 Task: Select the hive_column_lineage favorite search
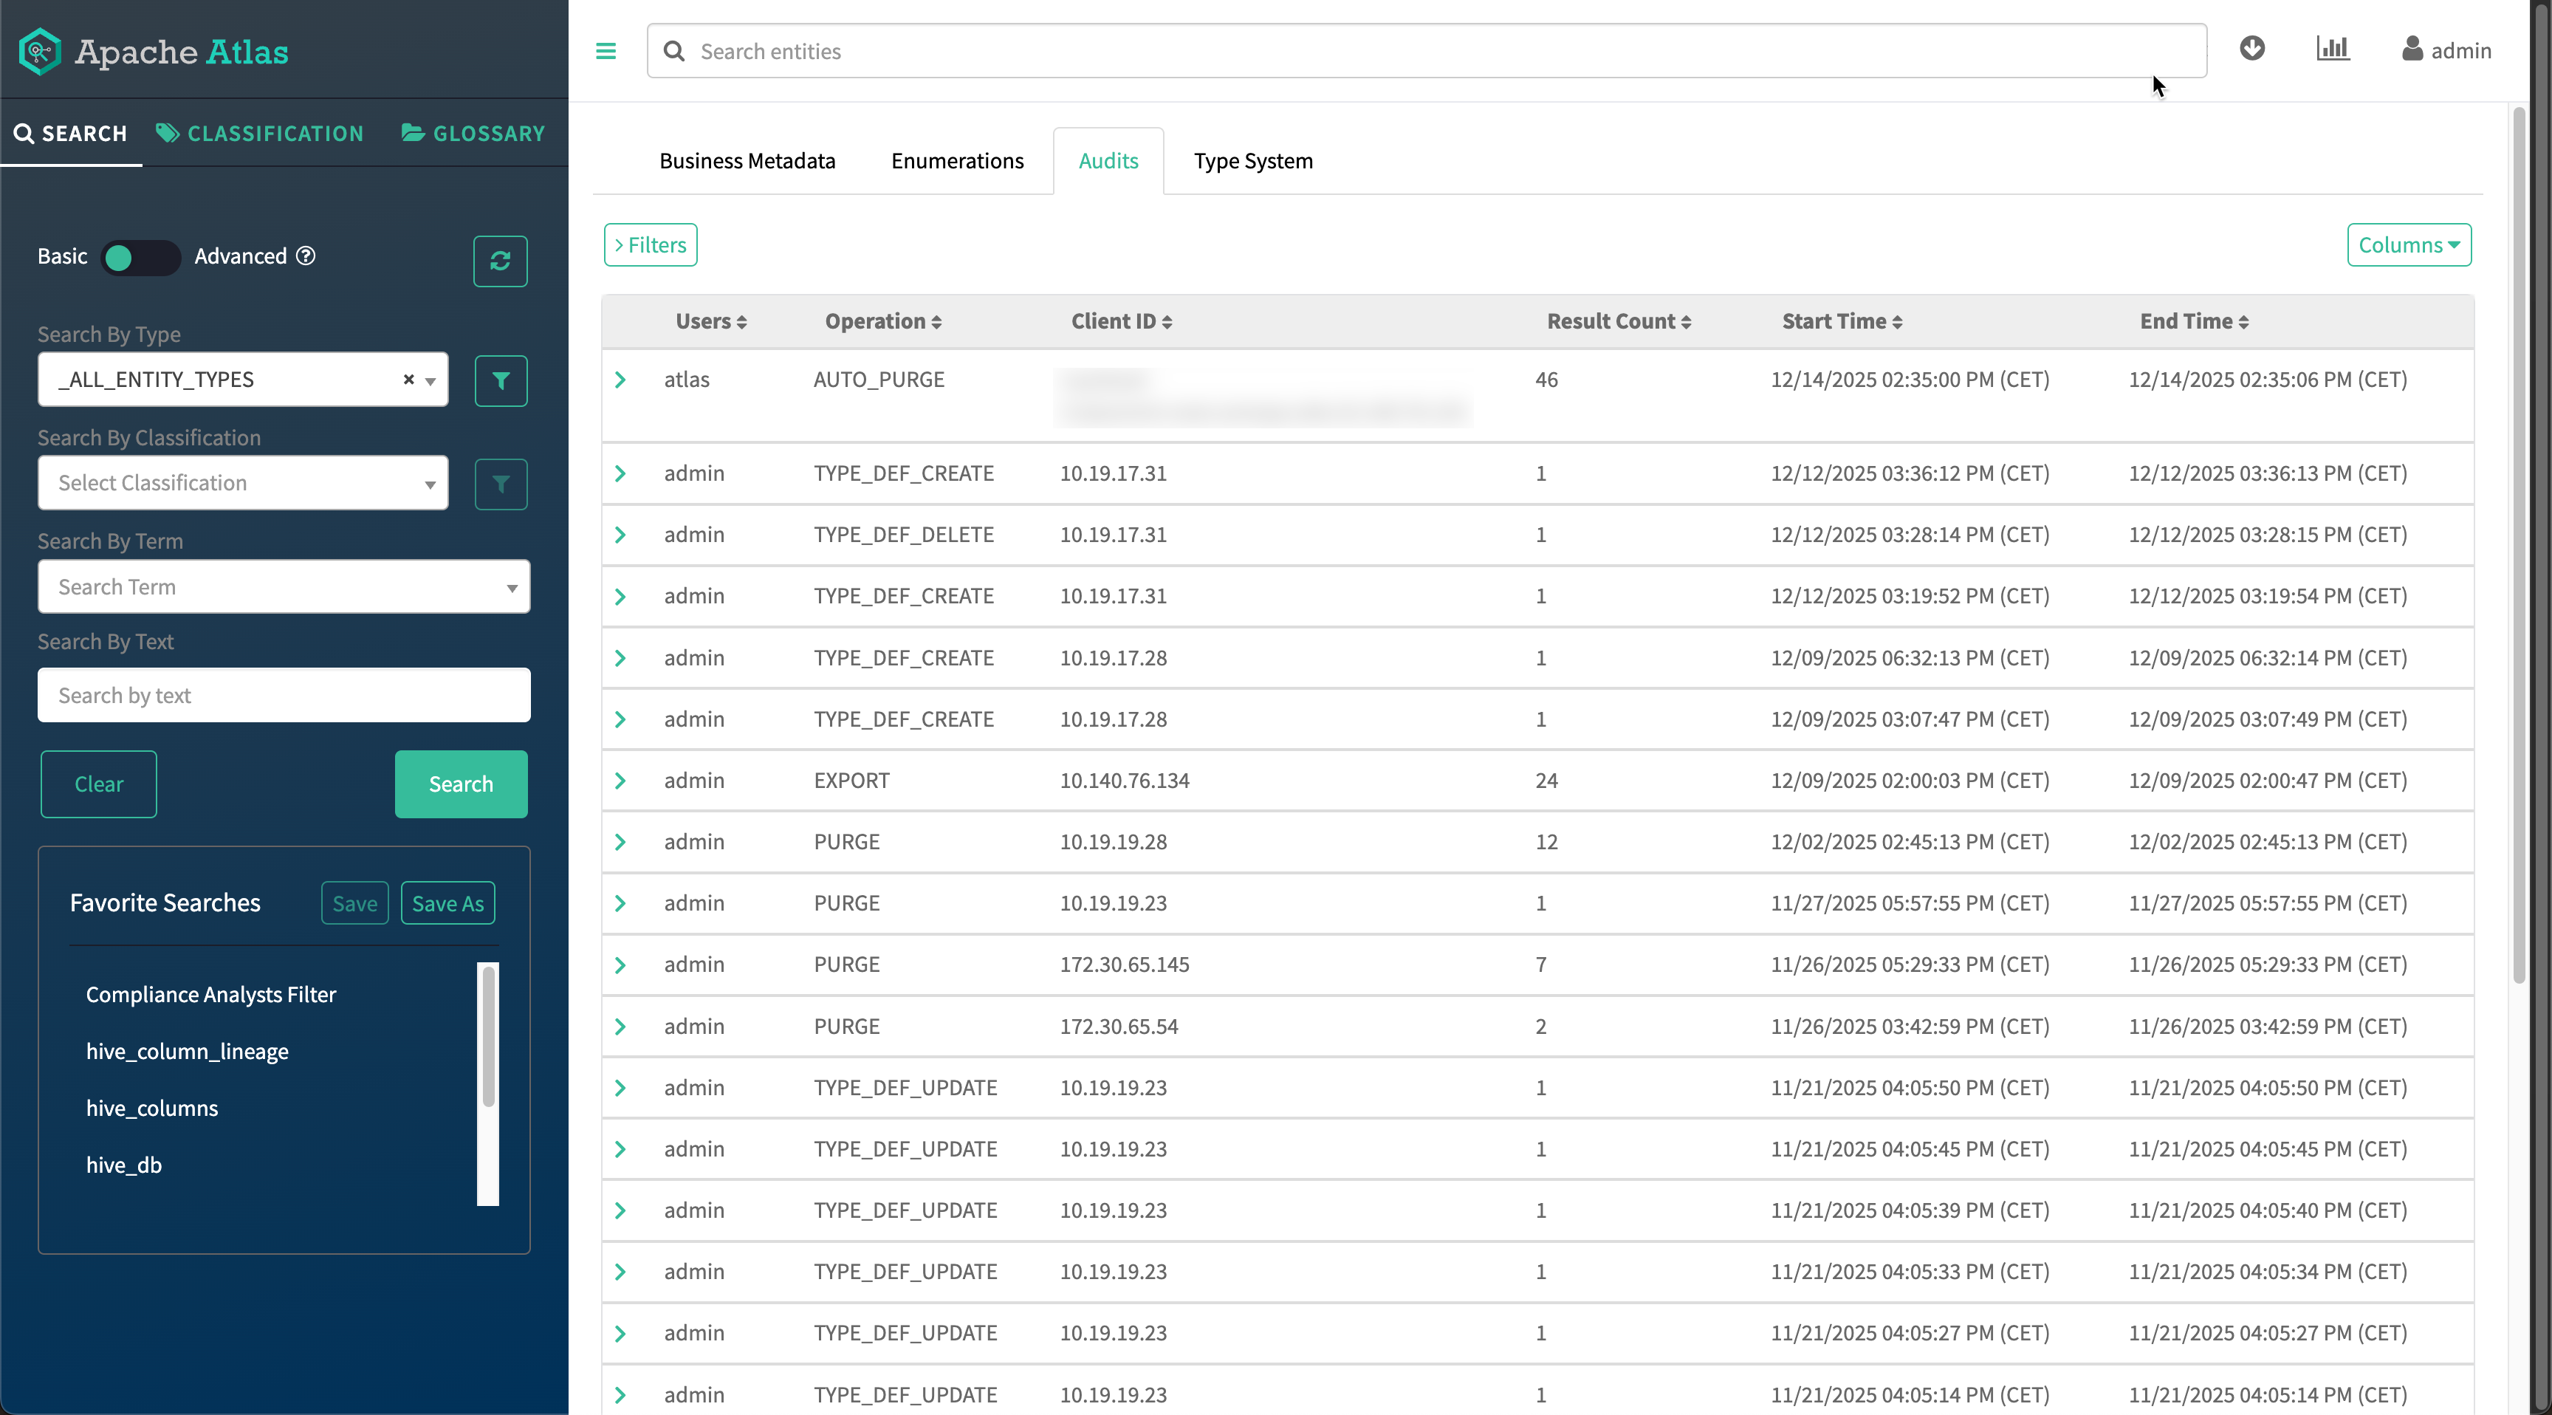pyautogui.click(x=188, y=1052)
